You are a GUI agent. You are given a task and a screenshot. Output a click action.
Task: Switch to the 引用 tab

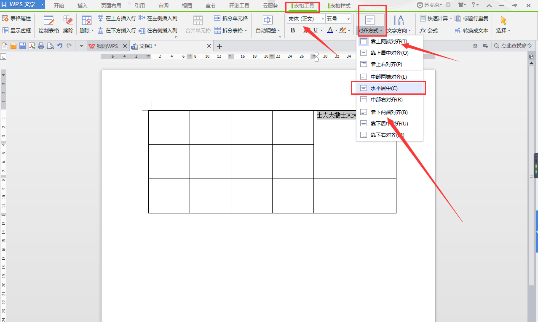(139, 6)
